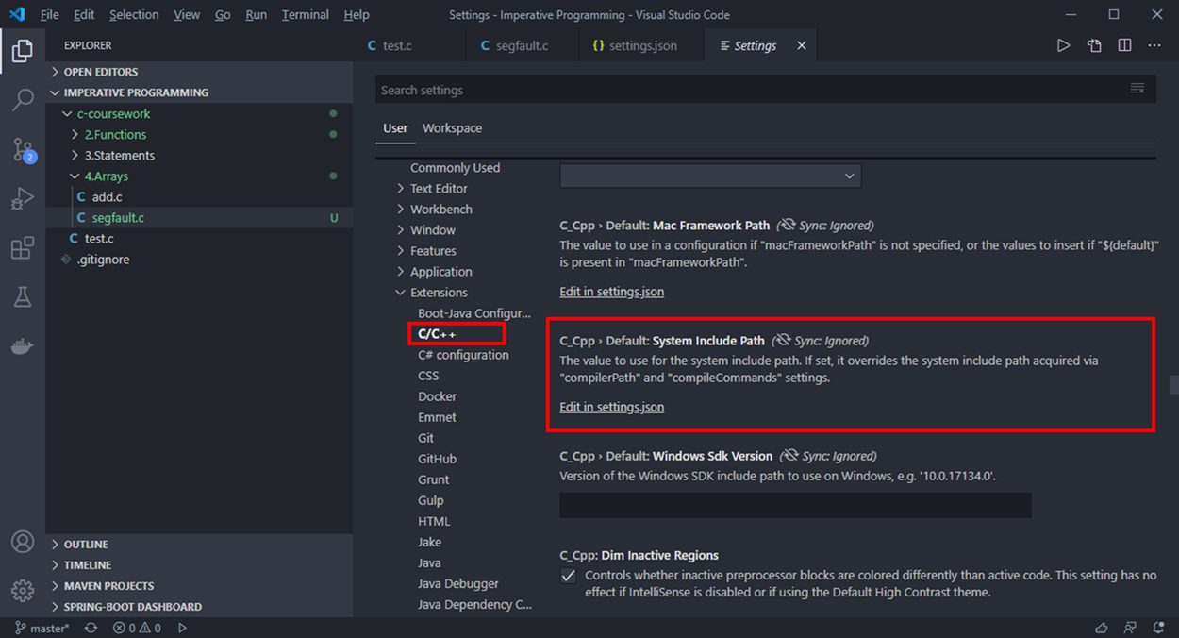
Task: Click the thumbs-up icon in status bar
Action: pyautogui.click(x=1102, y=628)
